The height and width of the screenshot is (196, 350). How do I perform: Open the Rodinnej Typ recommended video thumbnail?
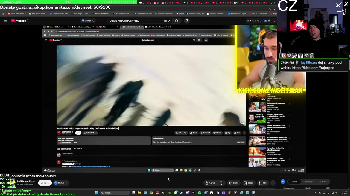257,152
